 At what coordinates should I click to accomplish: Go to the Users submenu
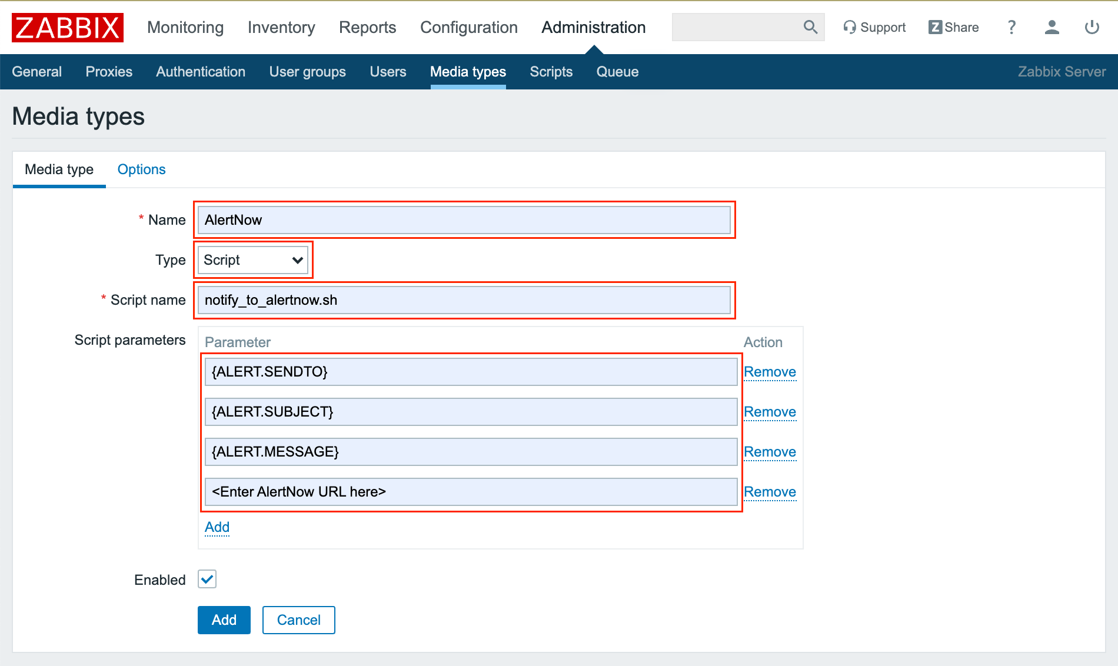click(388, 72)
